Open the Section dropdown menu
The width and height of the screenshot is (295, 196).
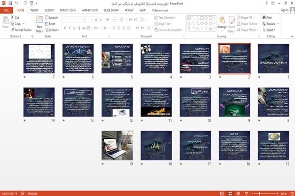point(52,30)
